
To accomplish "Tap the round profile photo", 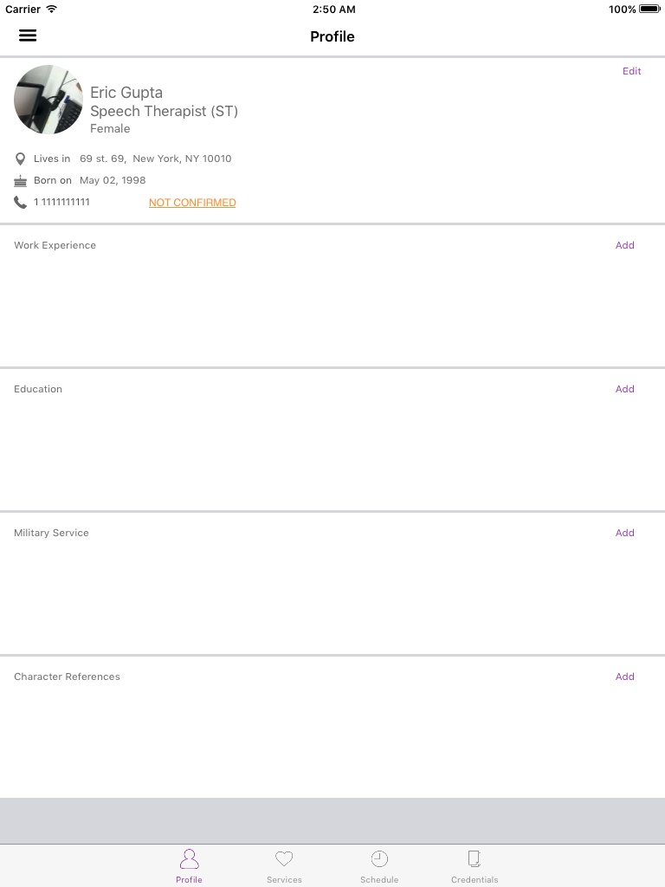I will (x=48, y=100).
